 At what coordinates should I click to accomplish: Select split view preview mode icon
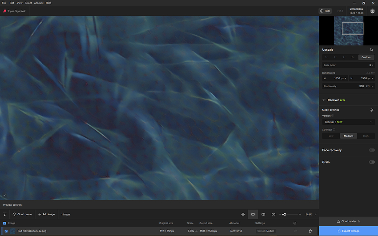(263, 214)
